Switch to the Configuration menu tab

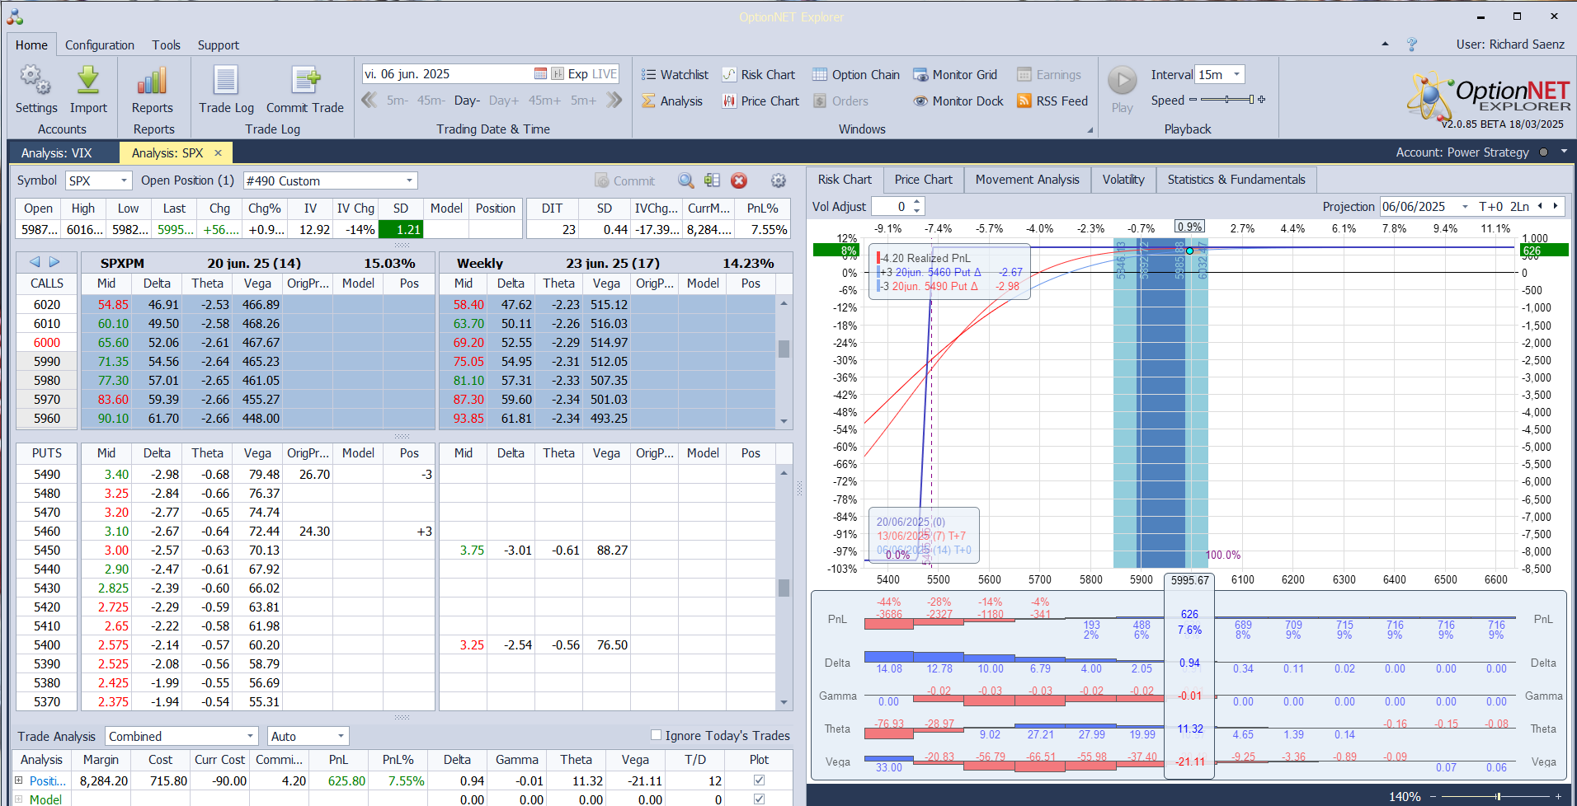(x=100, y=45)
